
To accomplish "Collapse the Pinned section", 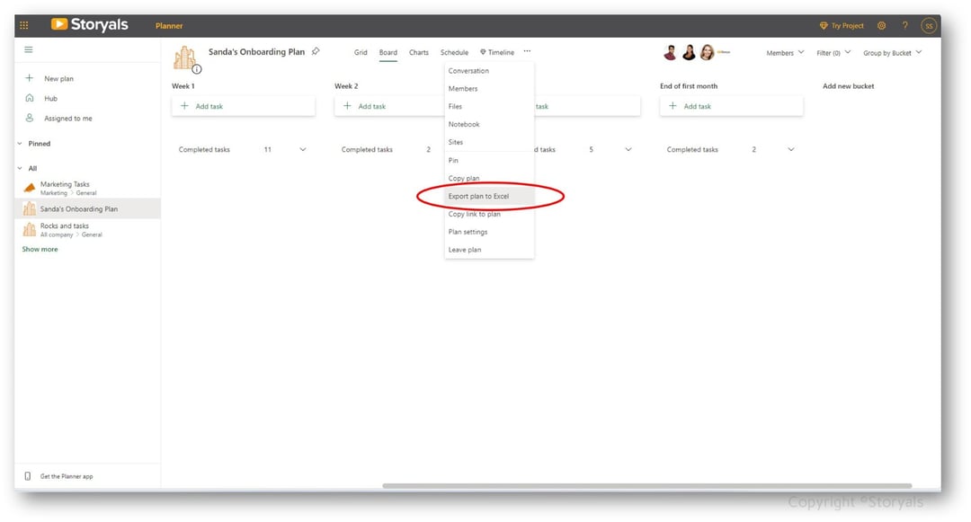I will [x=20, y=144].
